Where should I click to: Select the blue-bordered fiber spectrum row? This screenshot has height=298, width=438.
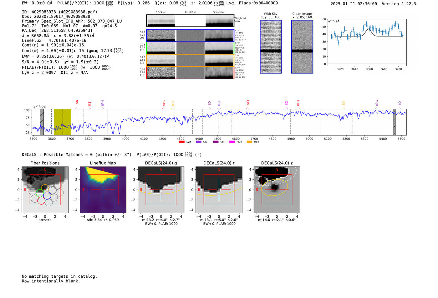pos(190,36)
